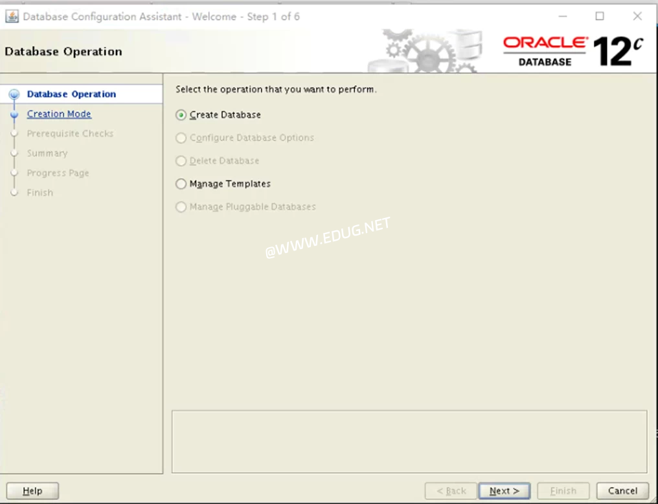Choose the Configure Database Options radio button

point(181,138)
